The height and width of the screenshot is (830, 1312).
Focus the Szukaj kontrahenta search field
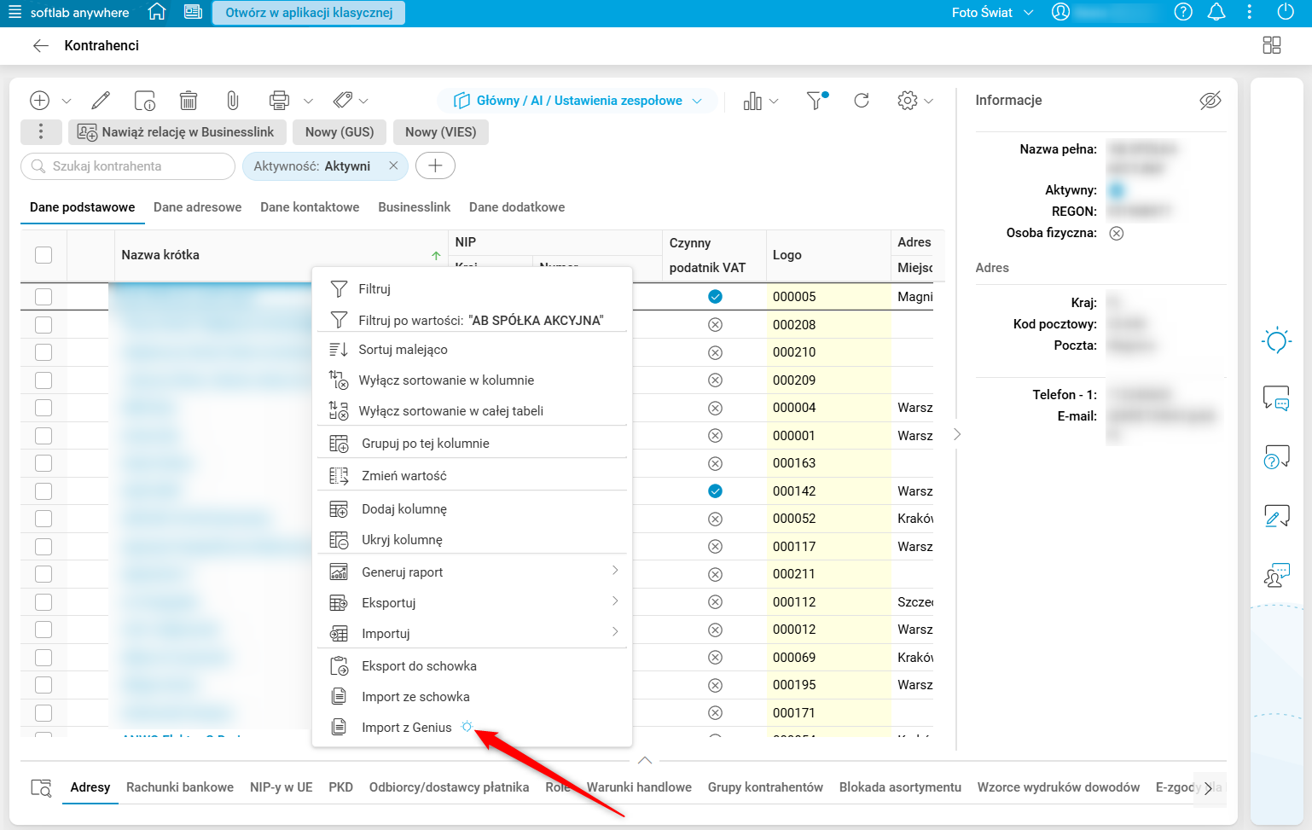[x=128, y=166]
